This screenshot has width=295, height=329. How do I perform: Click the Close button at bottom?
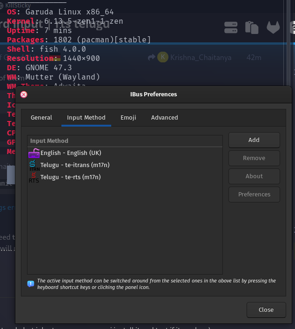(x=266, y=310)
